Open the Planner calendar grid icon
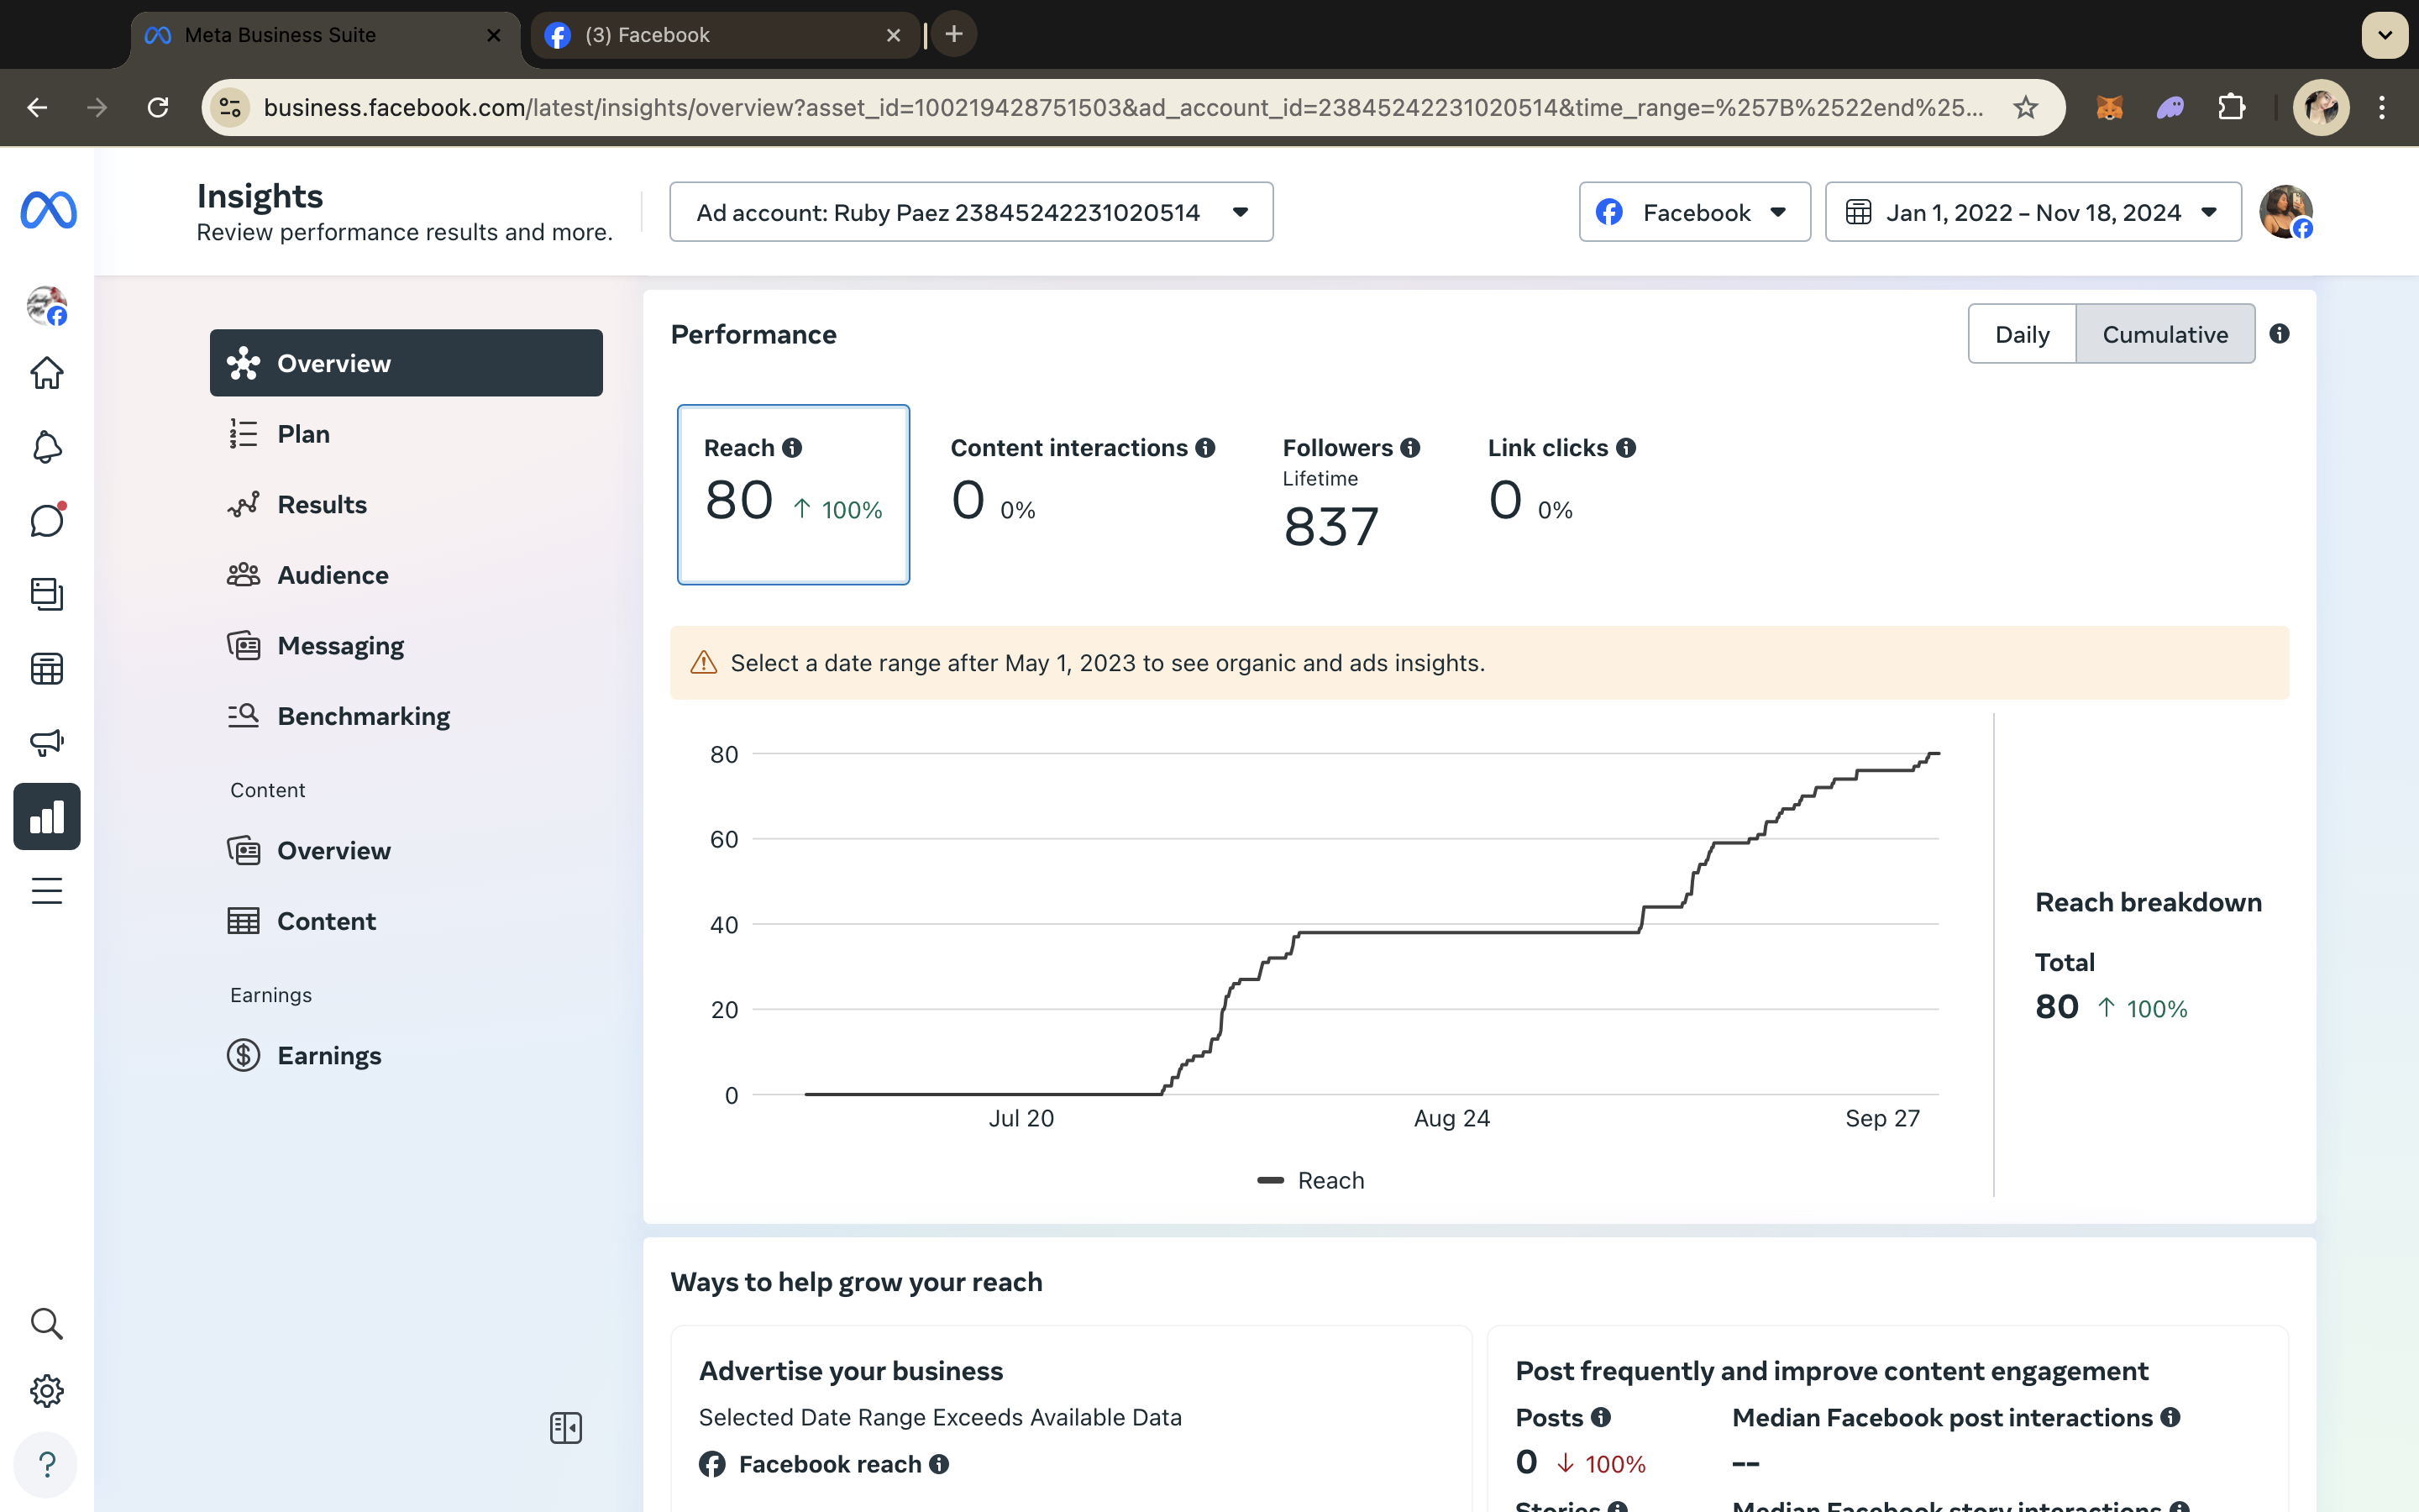Screen dimensions: 2419x1512 (x=47, y=668)
